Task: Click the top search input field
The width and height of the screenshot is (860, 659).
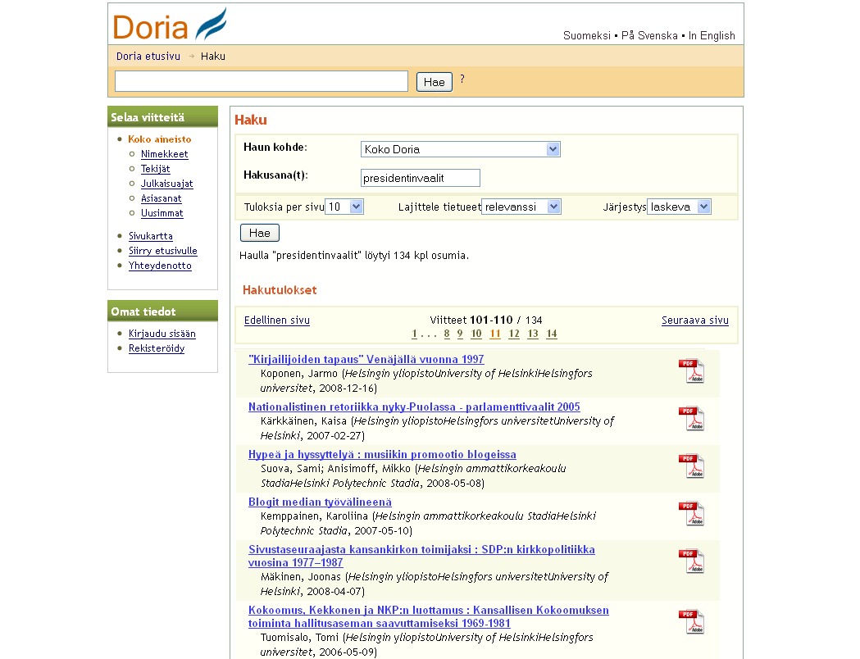Action: click(261, 81)
